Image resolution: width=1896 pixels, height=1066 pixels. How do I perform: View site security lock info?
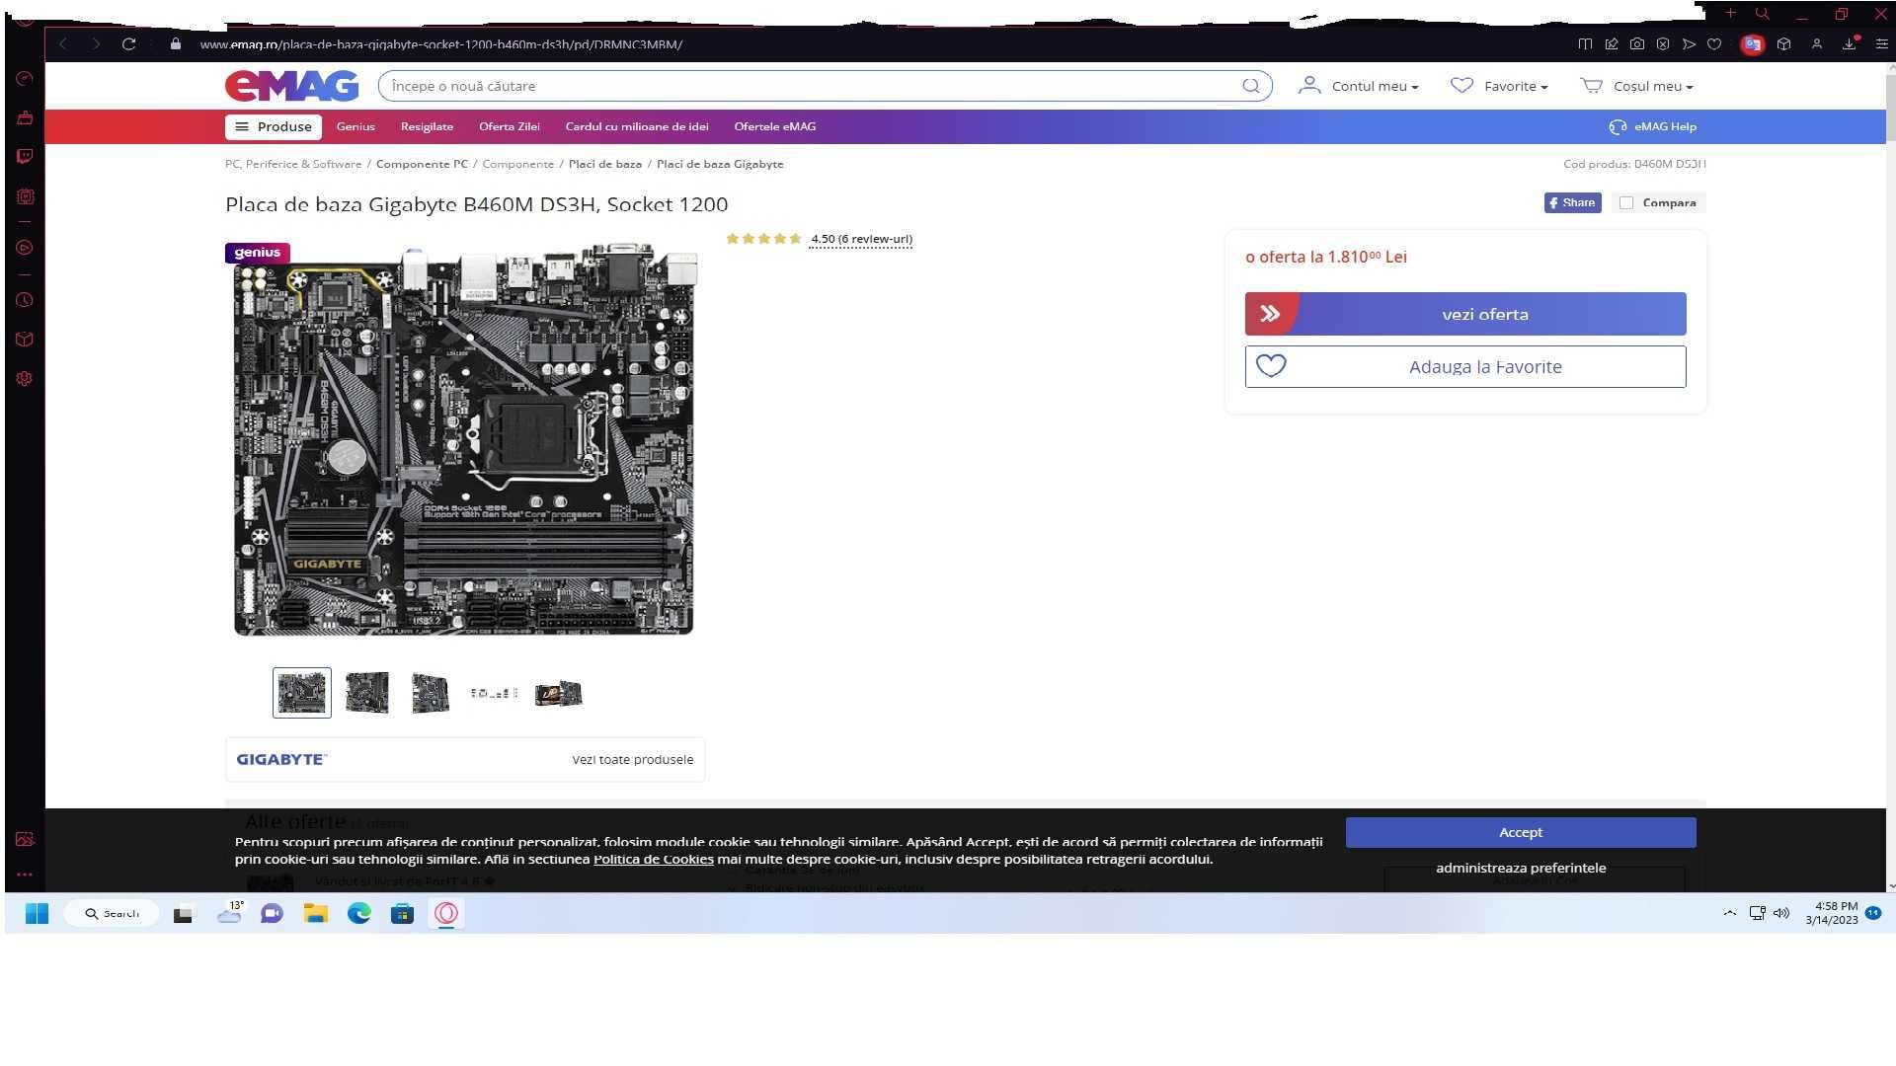(176, 44)
